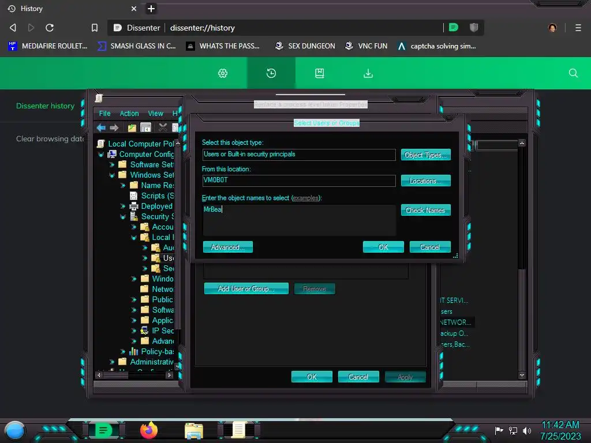Click the SMASH GLASS IN C... bookmark
This screenshot has height=443, width=591.
[x=137, y=46]
